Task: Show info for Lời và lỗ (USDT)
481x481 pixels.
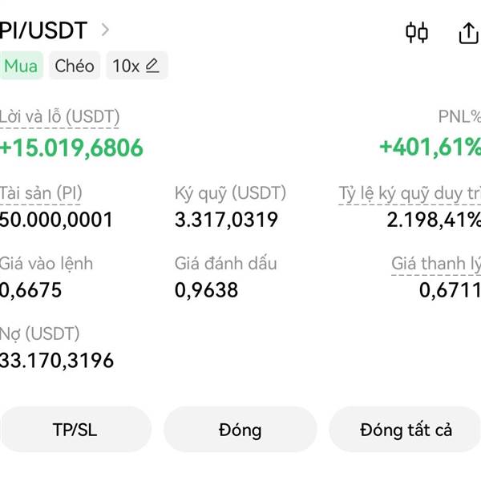Action: coord(59,117)
